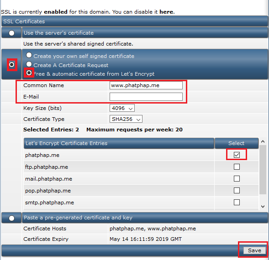
Task: Enable the pop.phatphap.me checkbox
Action: coord(237,190)
